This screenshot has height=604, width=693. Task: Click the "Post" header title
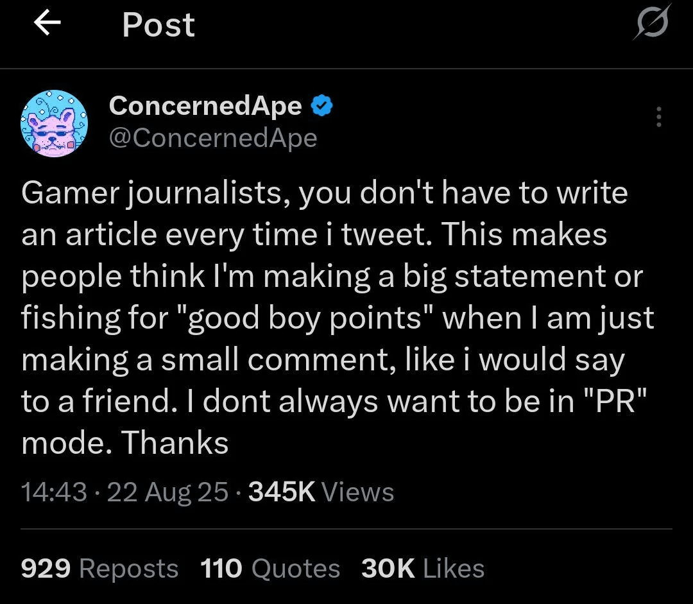(158, 26)
